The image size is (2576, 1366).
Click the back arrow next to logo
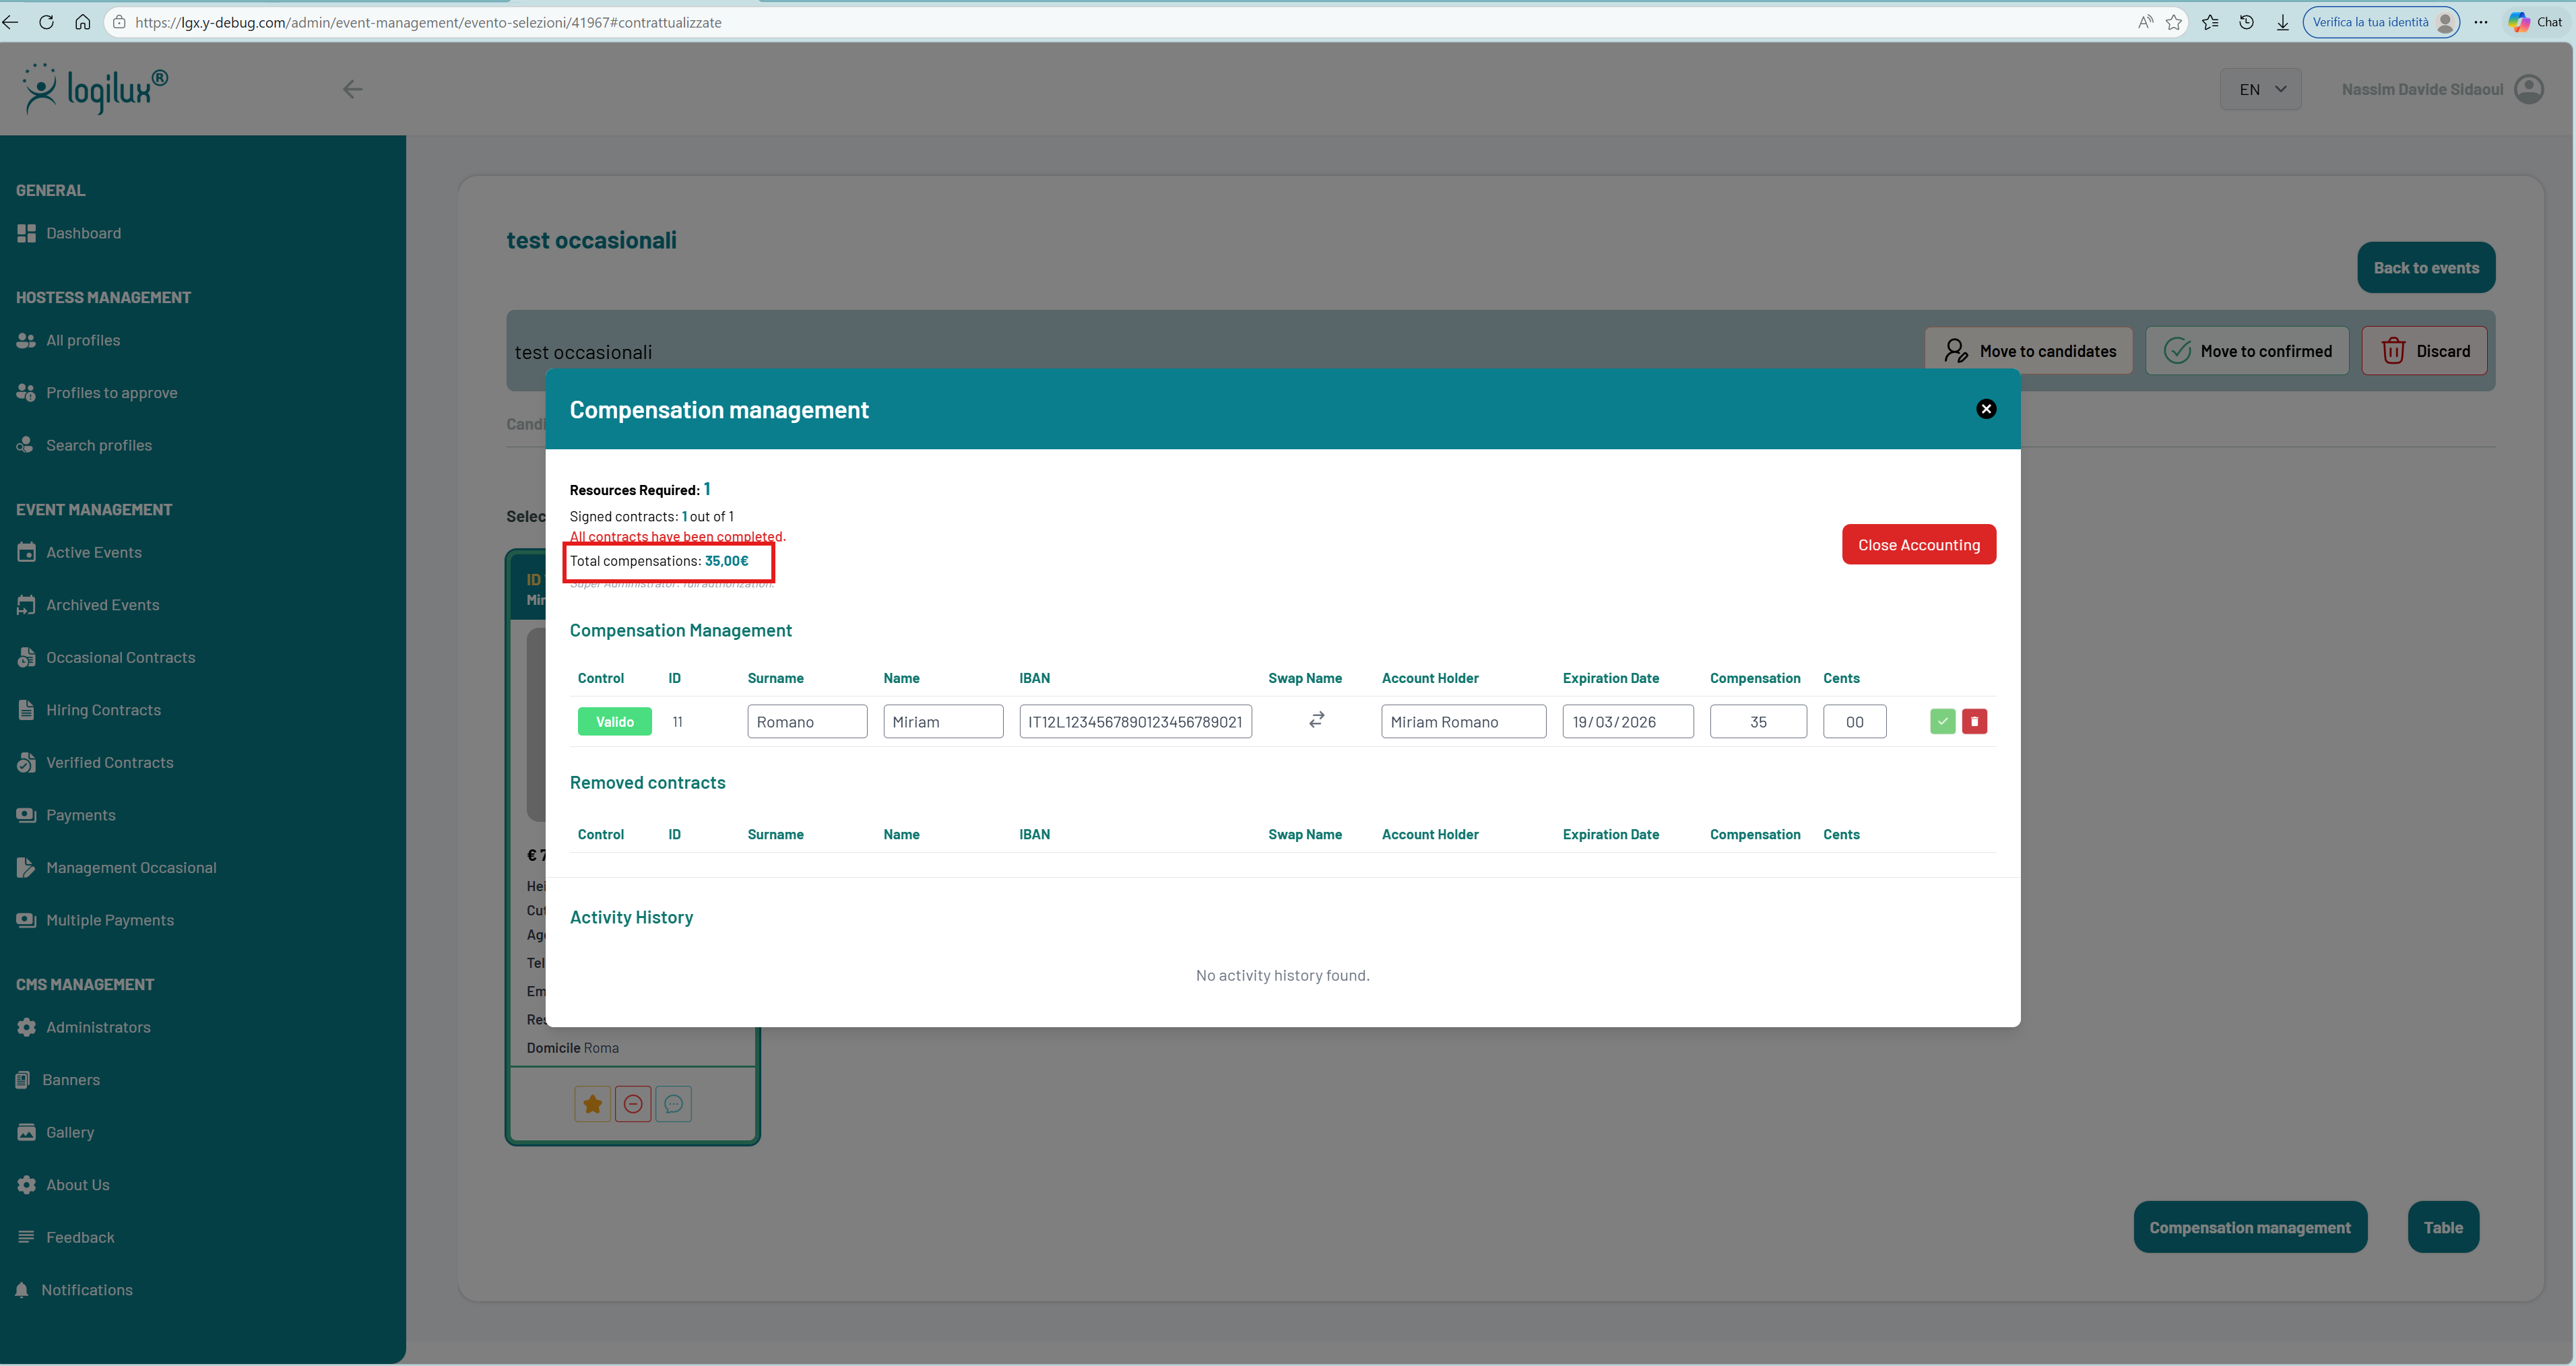[x=352, y=89]
